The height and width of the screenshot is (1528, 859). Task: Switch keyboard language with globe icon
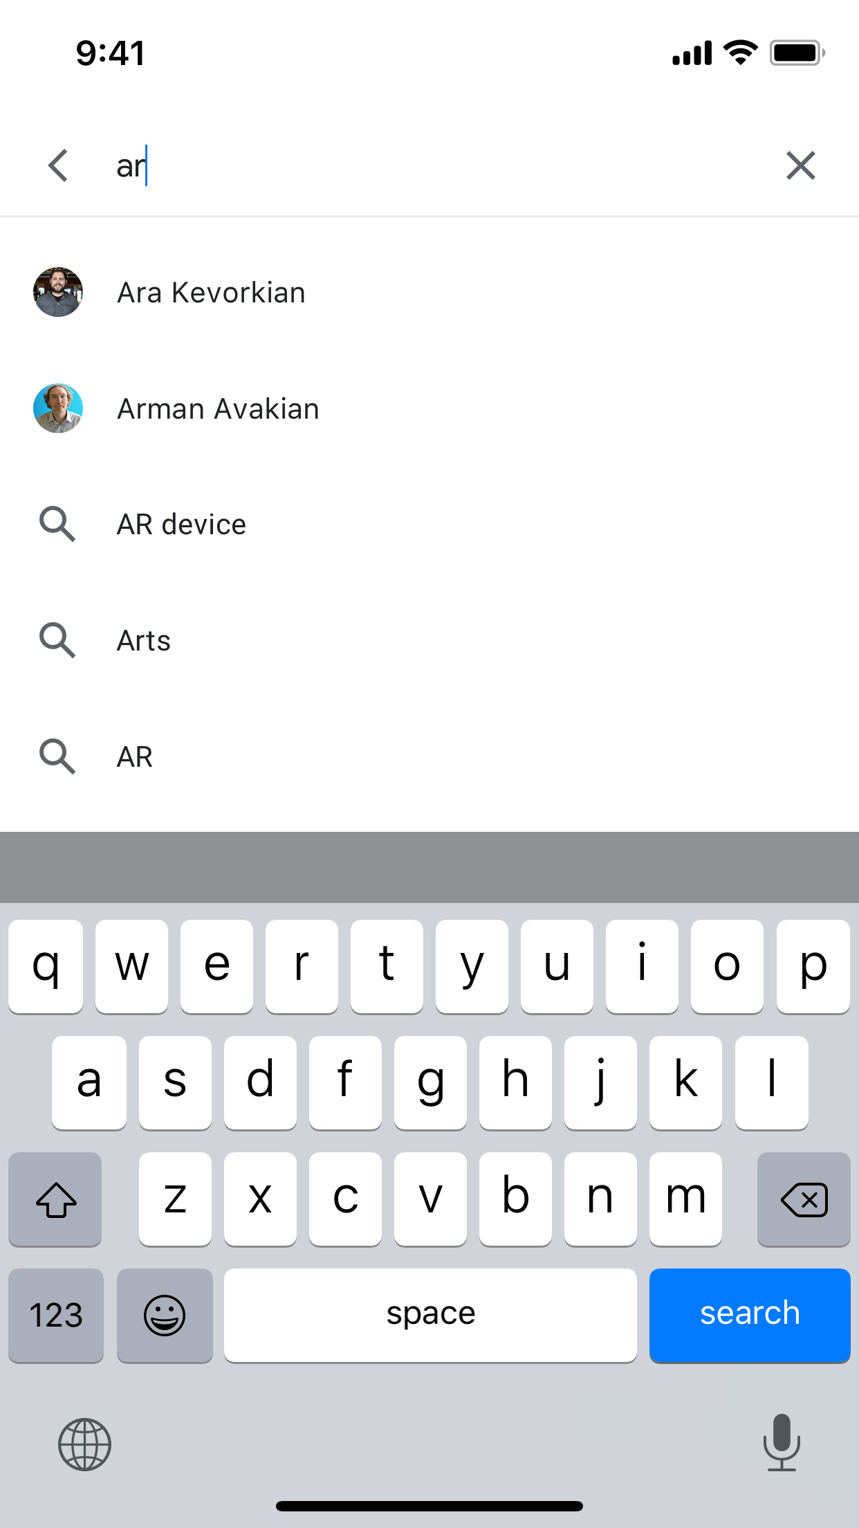pyautogui.click(x=84, y=1444)
